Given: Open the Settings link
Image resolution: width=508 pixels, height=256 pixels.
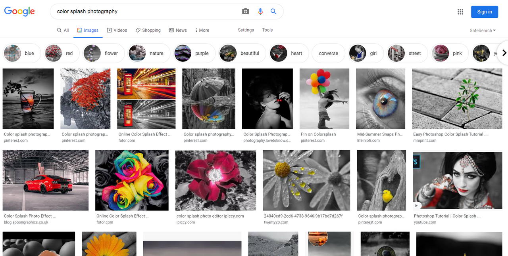Looking at the screenshot, I should tap(246, 30).
